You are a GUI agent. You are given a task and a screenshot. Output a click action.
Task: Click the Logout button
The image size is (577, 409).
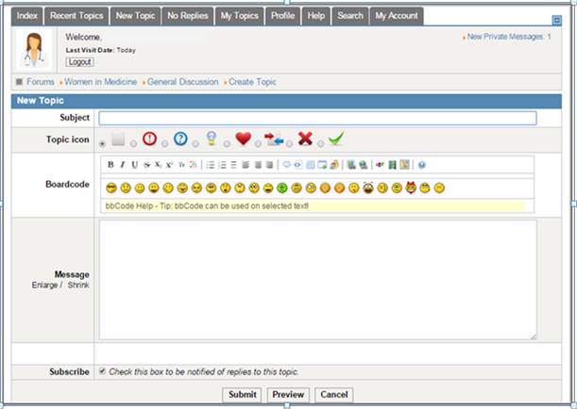point(80,62)
